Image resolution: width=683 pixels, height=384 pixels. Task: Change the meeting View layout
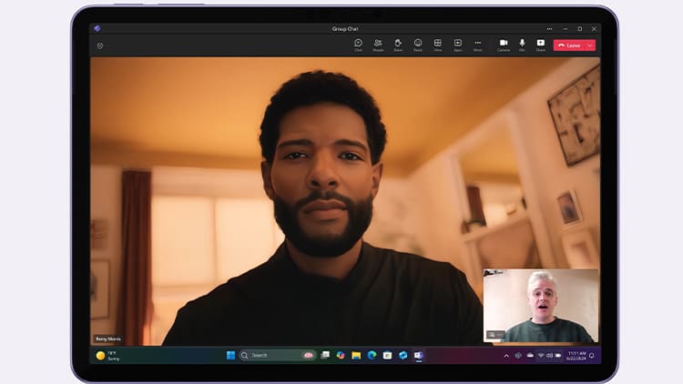[x=438, y=44]
